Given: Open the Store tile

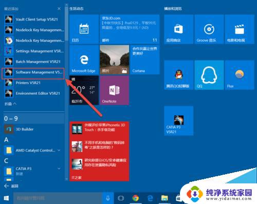Looking at the screenshot, I should coord(179,29).
